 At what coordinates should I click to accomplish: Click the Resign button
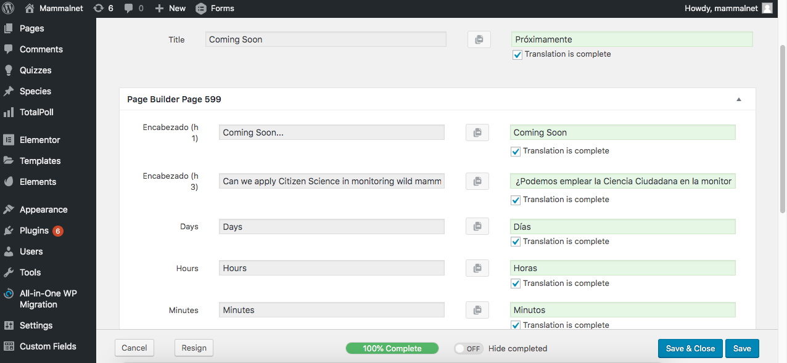click(194, 348)
